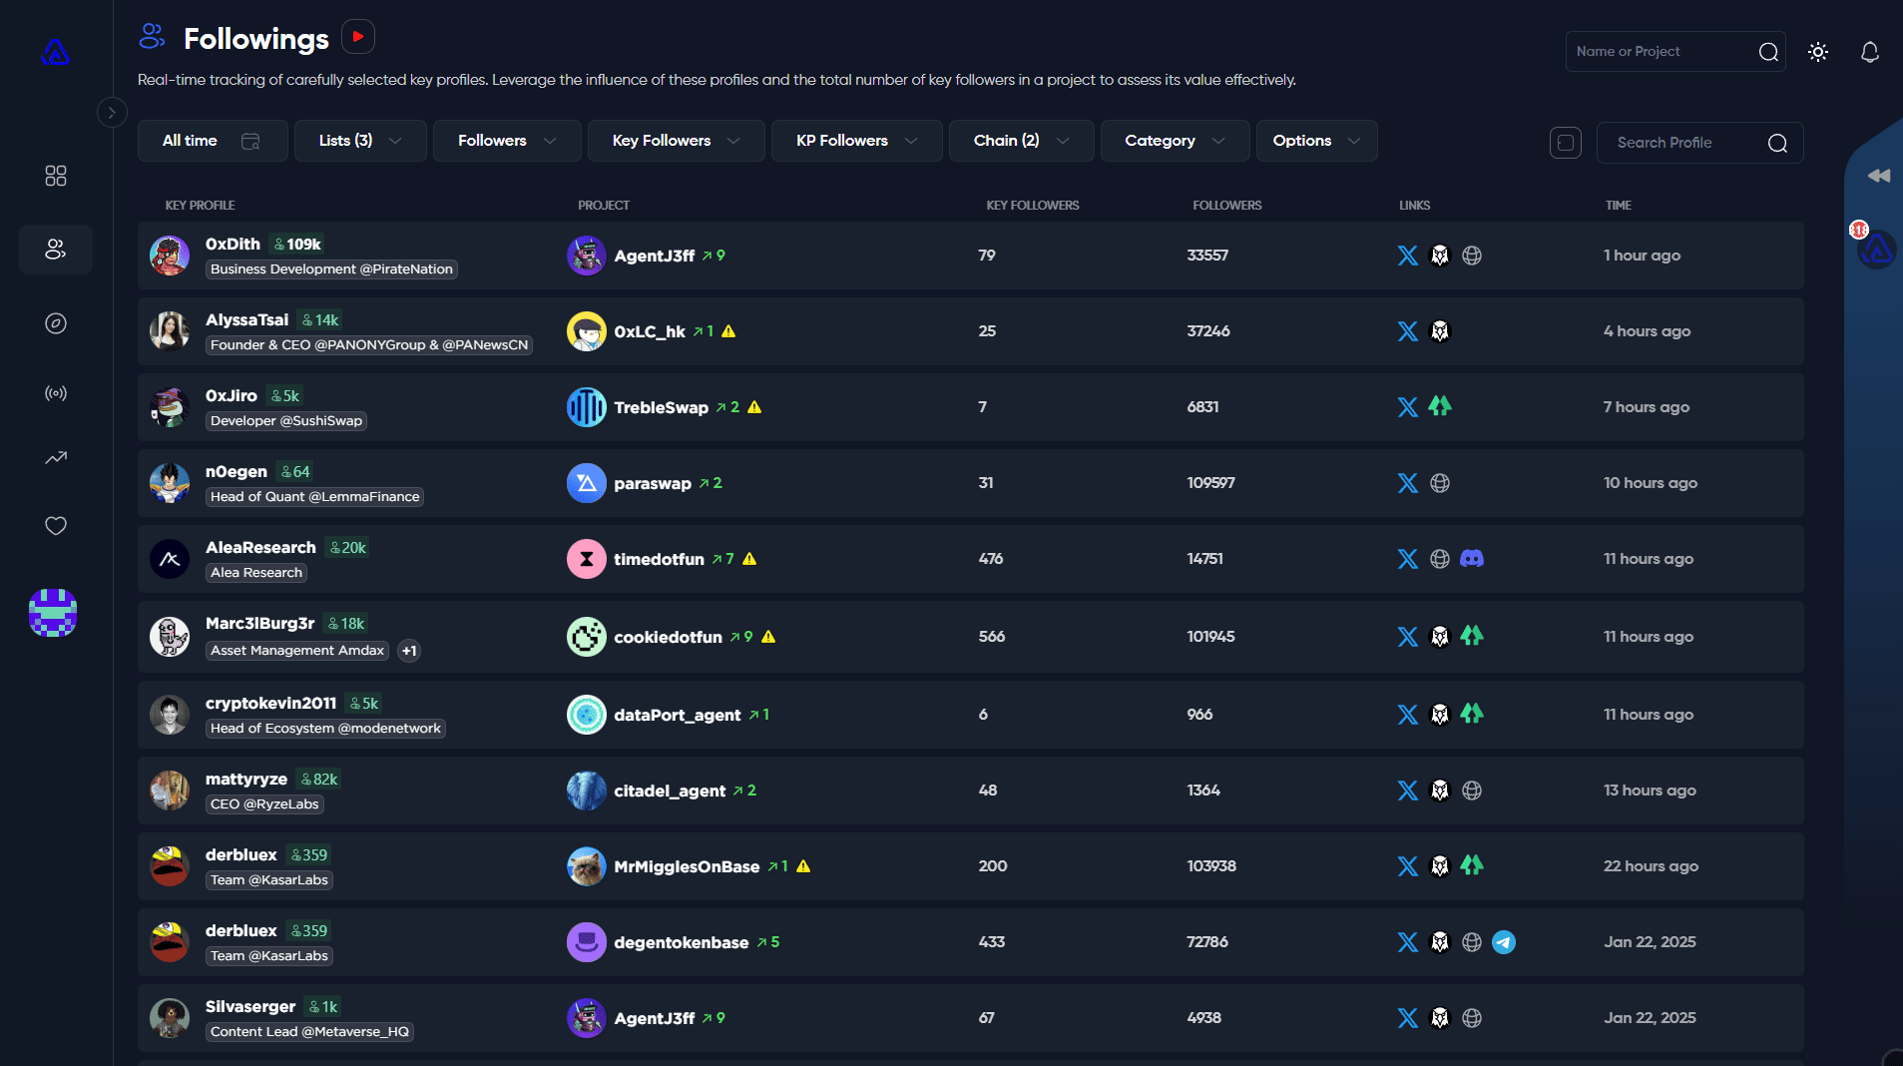Toggle light/dark theme sun icon

pyautogui.click(x=1817, y=52)
